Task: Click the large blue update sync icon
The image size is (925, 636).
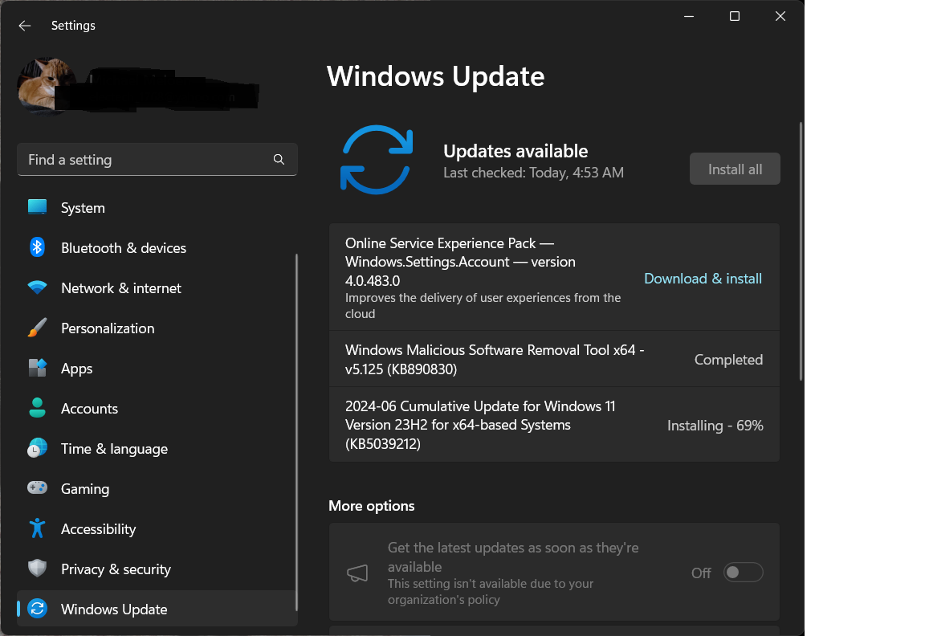Action: [x=377, y=159]
